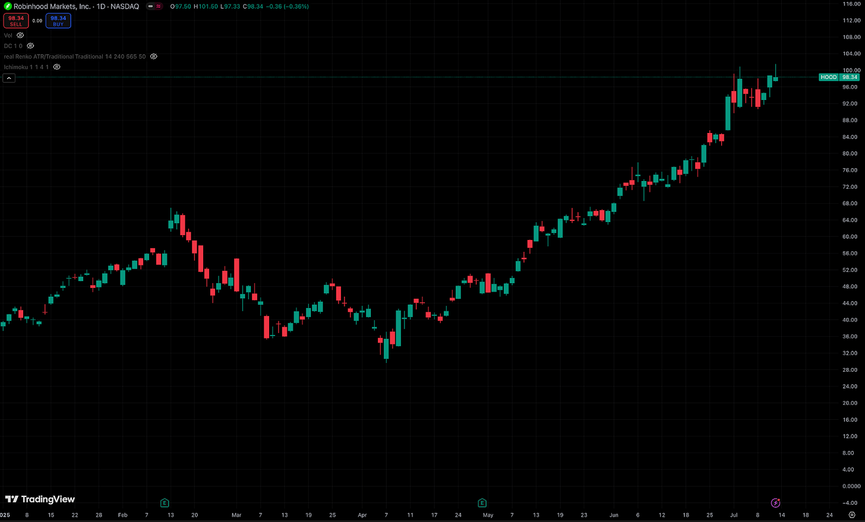Click the Feb label on time axis

[x=122, y=515]
